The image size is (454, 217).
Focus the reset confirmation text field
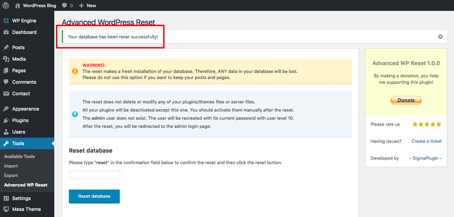pyautogui.click(x=95, y=175)
